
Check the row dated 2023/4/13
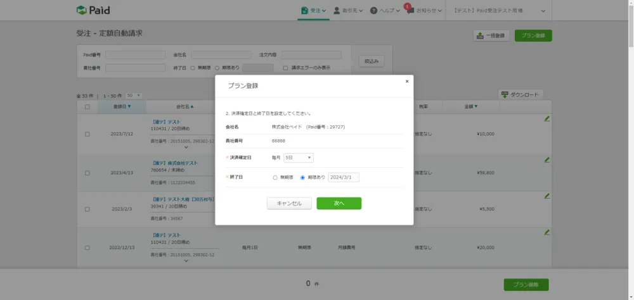click(87, 173)
